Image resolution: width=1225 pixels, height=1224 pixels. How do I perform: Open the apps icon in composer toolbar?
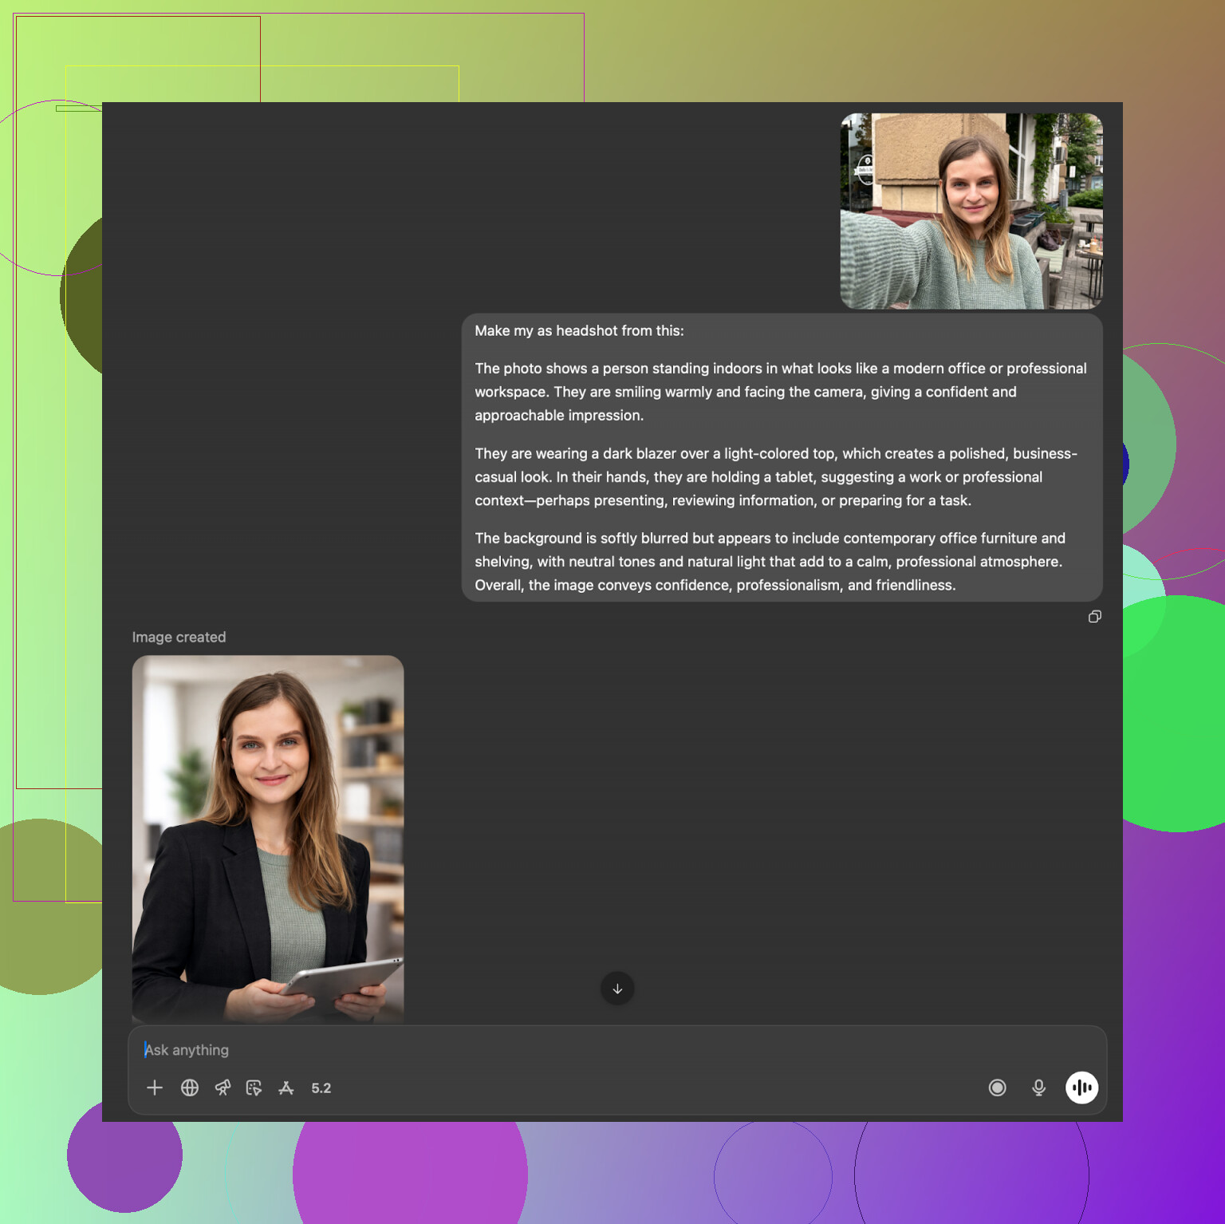(286, 1088)
